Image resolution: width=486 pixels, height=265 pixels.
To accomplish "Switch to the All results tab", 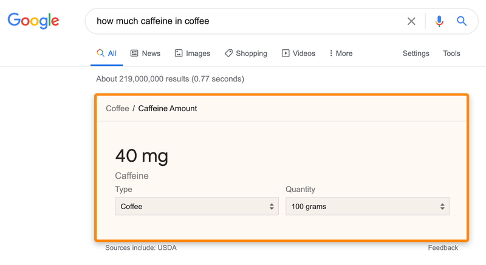I will [107, 53].
